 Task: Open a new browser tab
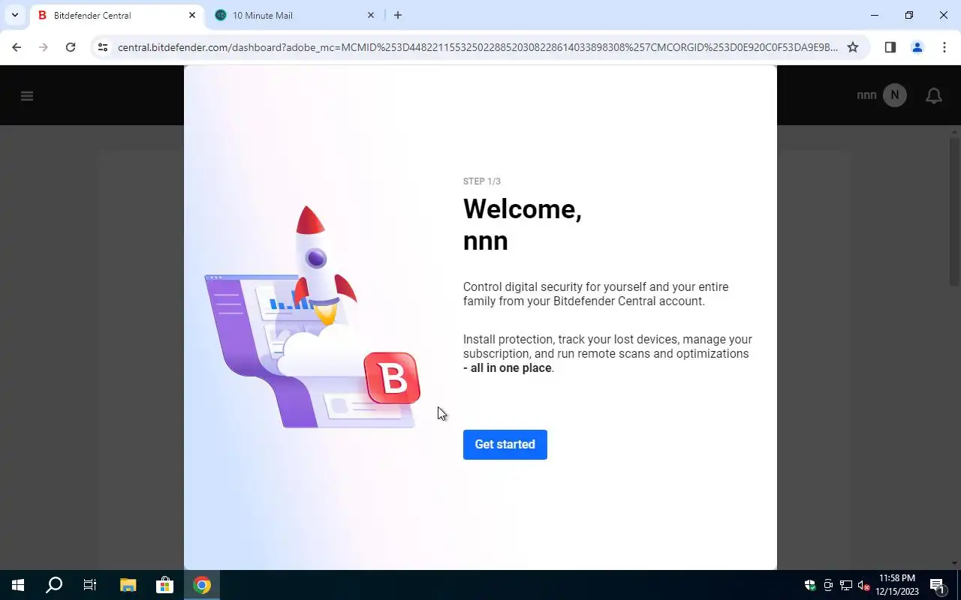(398, 15)
